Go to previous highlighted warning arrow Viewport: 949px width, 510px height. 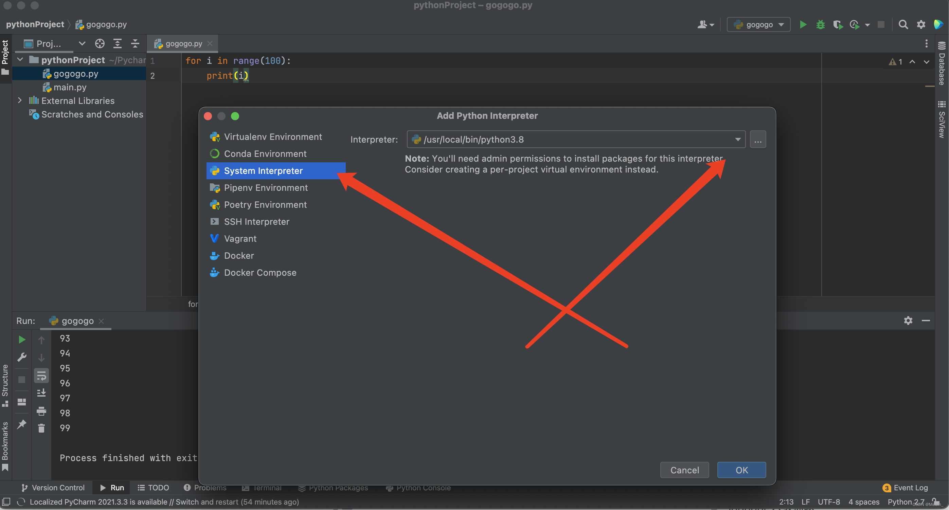point(912,62)
